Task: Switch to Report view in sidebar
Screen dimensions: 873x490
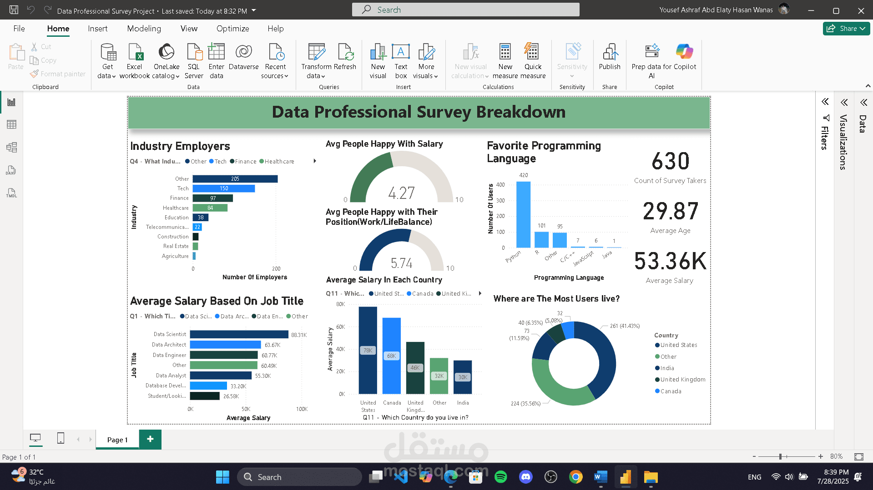Action: (11, 102)
